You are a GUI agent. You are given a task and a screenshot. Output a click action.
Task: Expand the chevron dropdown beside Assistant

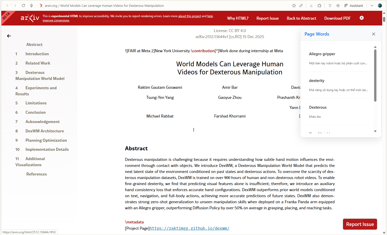372,6
